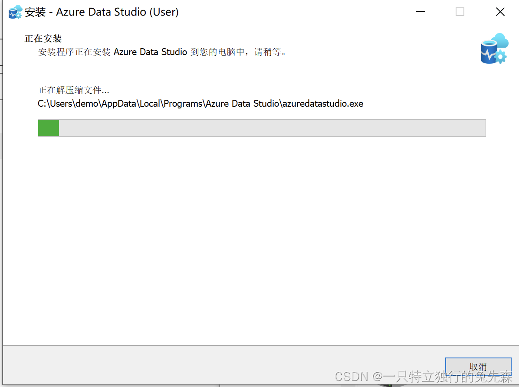The image size is (519, 387).
Task: Click the large Azure Data Studio logo
Action: [495, 48]
